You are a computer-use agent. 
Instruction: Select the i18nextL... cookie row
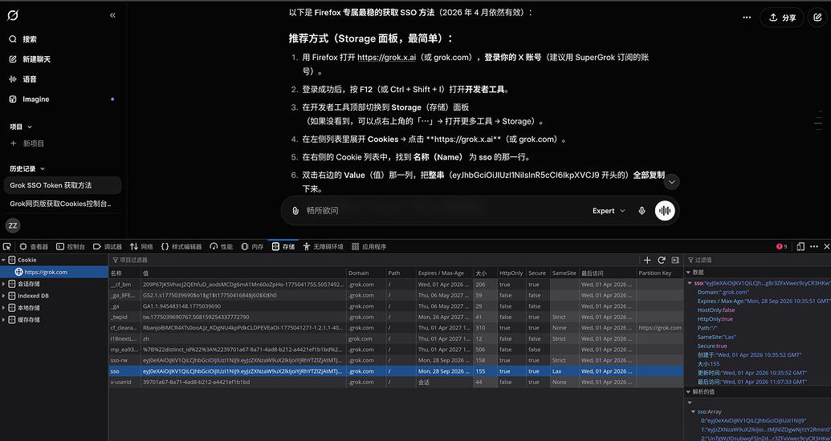tap(396, 339)
